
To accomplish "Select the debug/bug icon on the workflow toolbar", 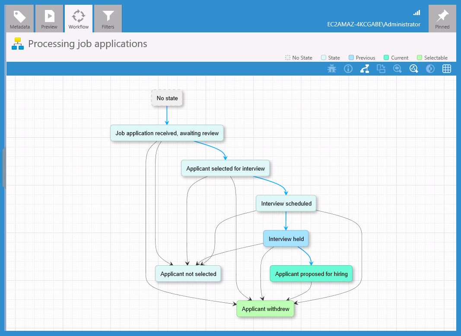I will click(x=332, y=68).
